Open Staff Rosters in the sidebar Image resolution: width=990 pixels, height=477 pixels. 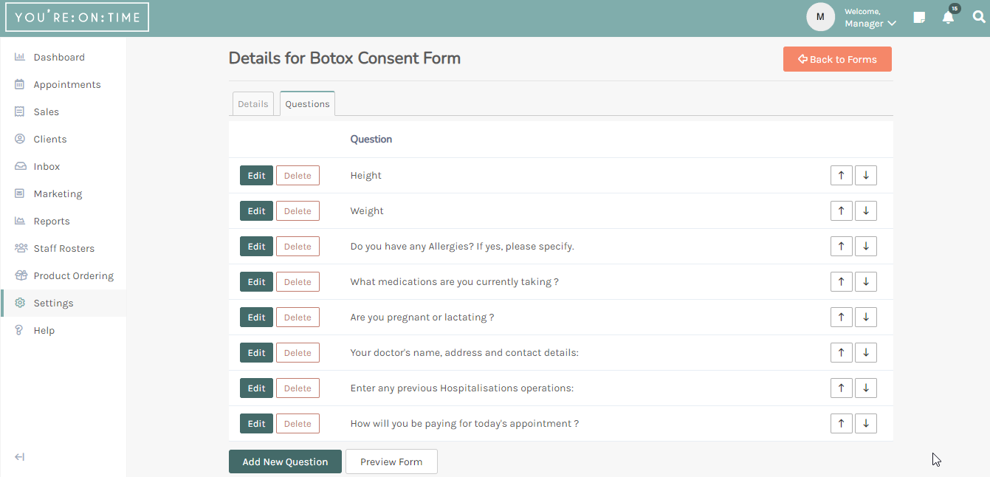tap(63, 249)
